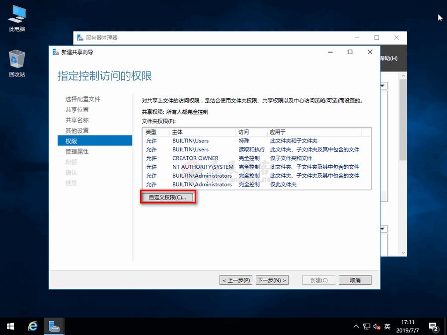Cancel the wizard with 取消

[x=355, y=280]
